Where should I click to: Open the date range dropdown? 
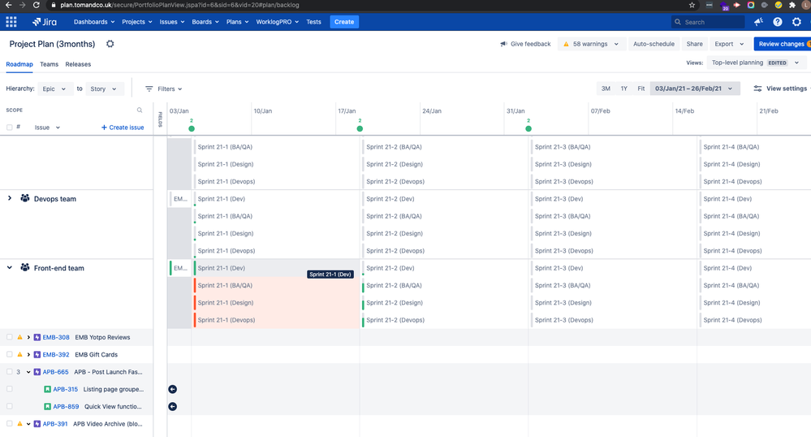[695, 89]
